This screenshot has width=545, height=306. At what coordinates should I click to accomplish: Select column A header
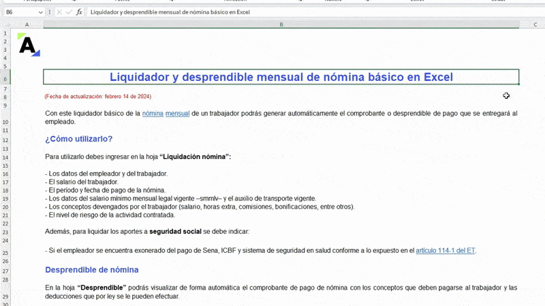[x=27, y=24]
